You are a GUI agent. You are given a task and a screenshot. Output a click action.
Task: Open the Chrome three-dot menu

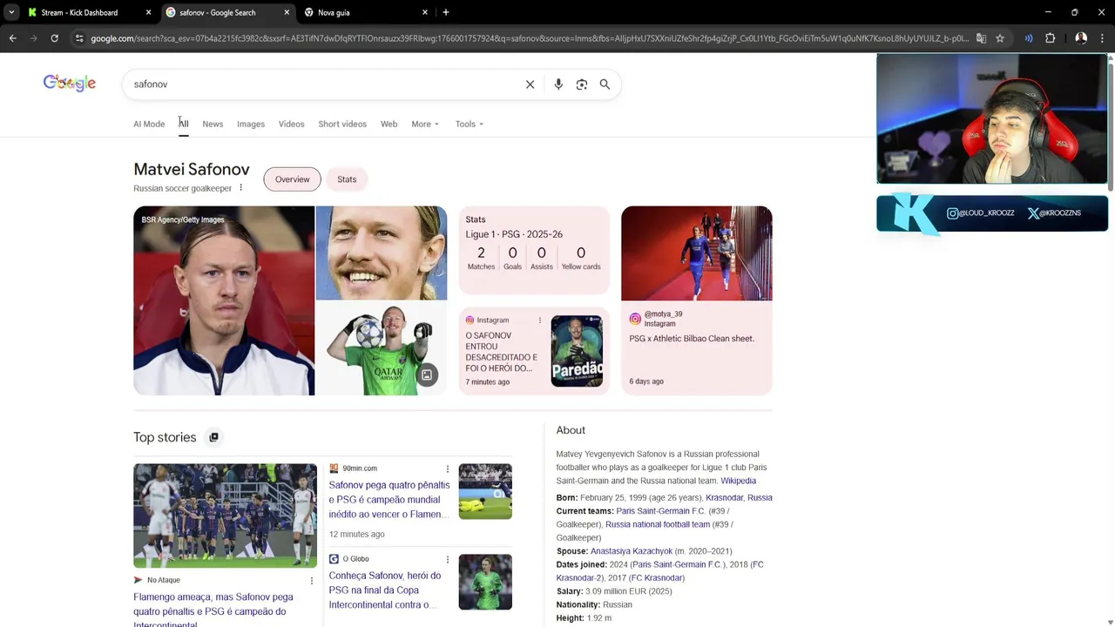(1103, 38)
